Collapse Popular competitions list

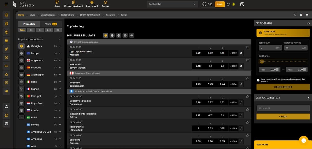click(x=60, y=39)
